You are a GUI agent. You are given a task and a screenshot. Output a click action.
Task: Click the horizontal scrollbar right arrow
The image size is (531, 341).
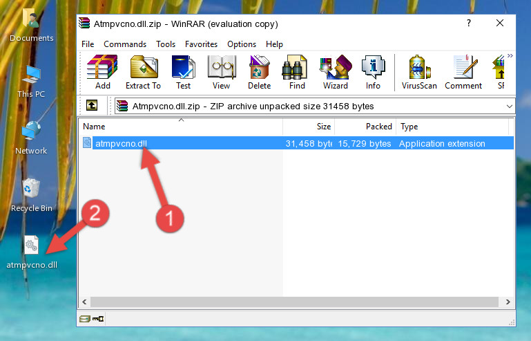tap(508, 302)
